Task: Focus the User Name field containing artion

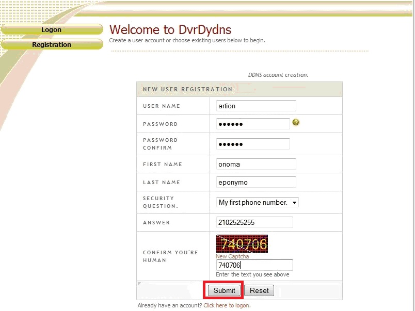Action: point(256,106)
